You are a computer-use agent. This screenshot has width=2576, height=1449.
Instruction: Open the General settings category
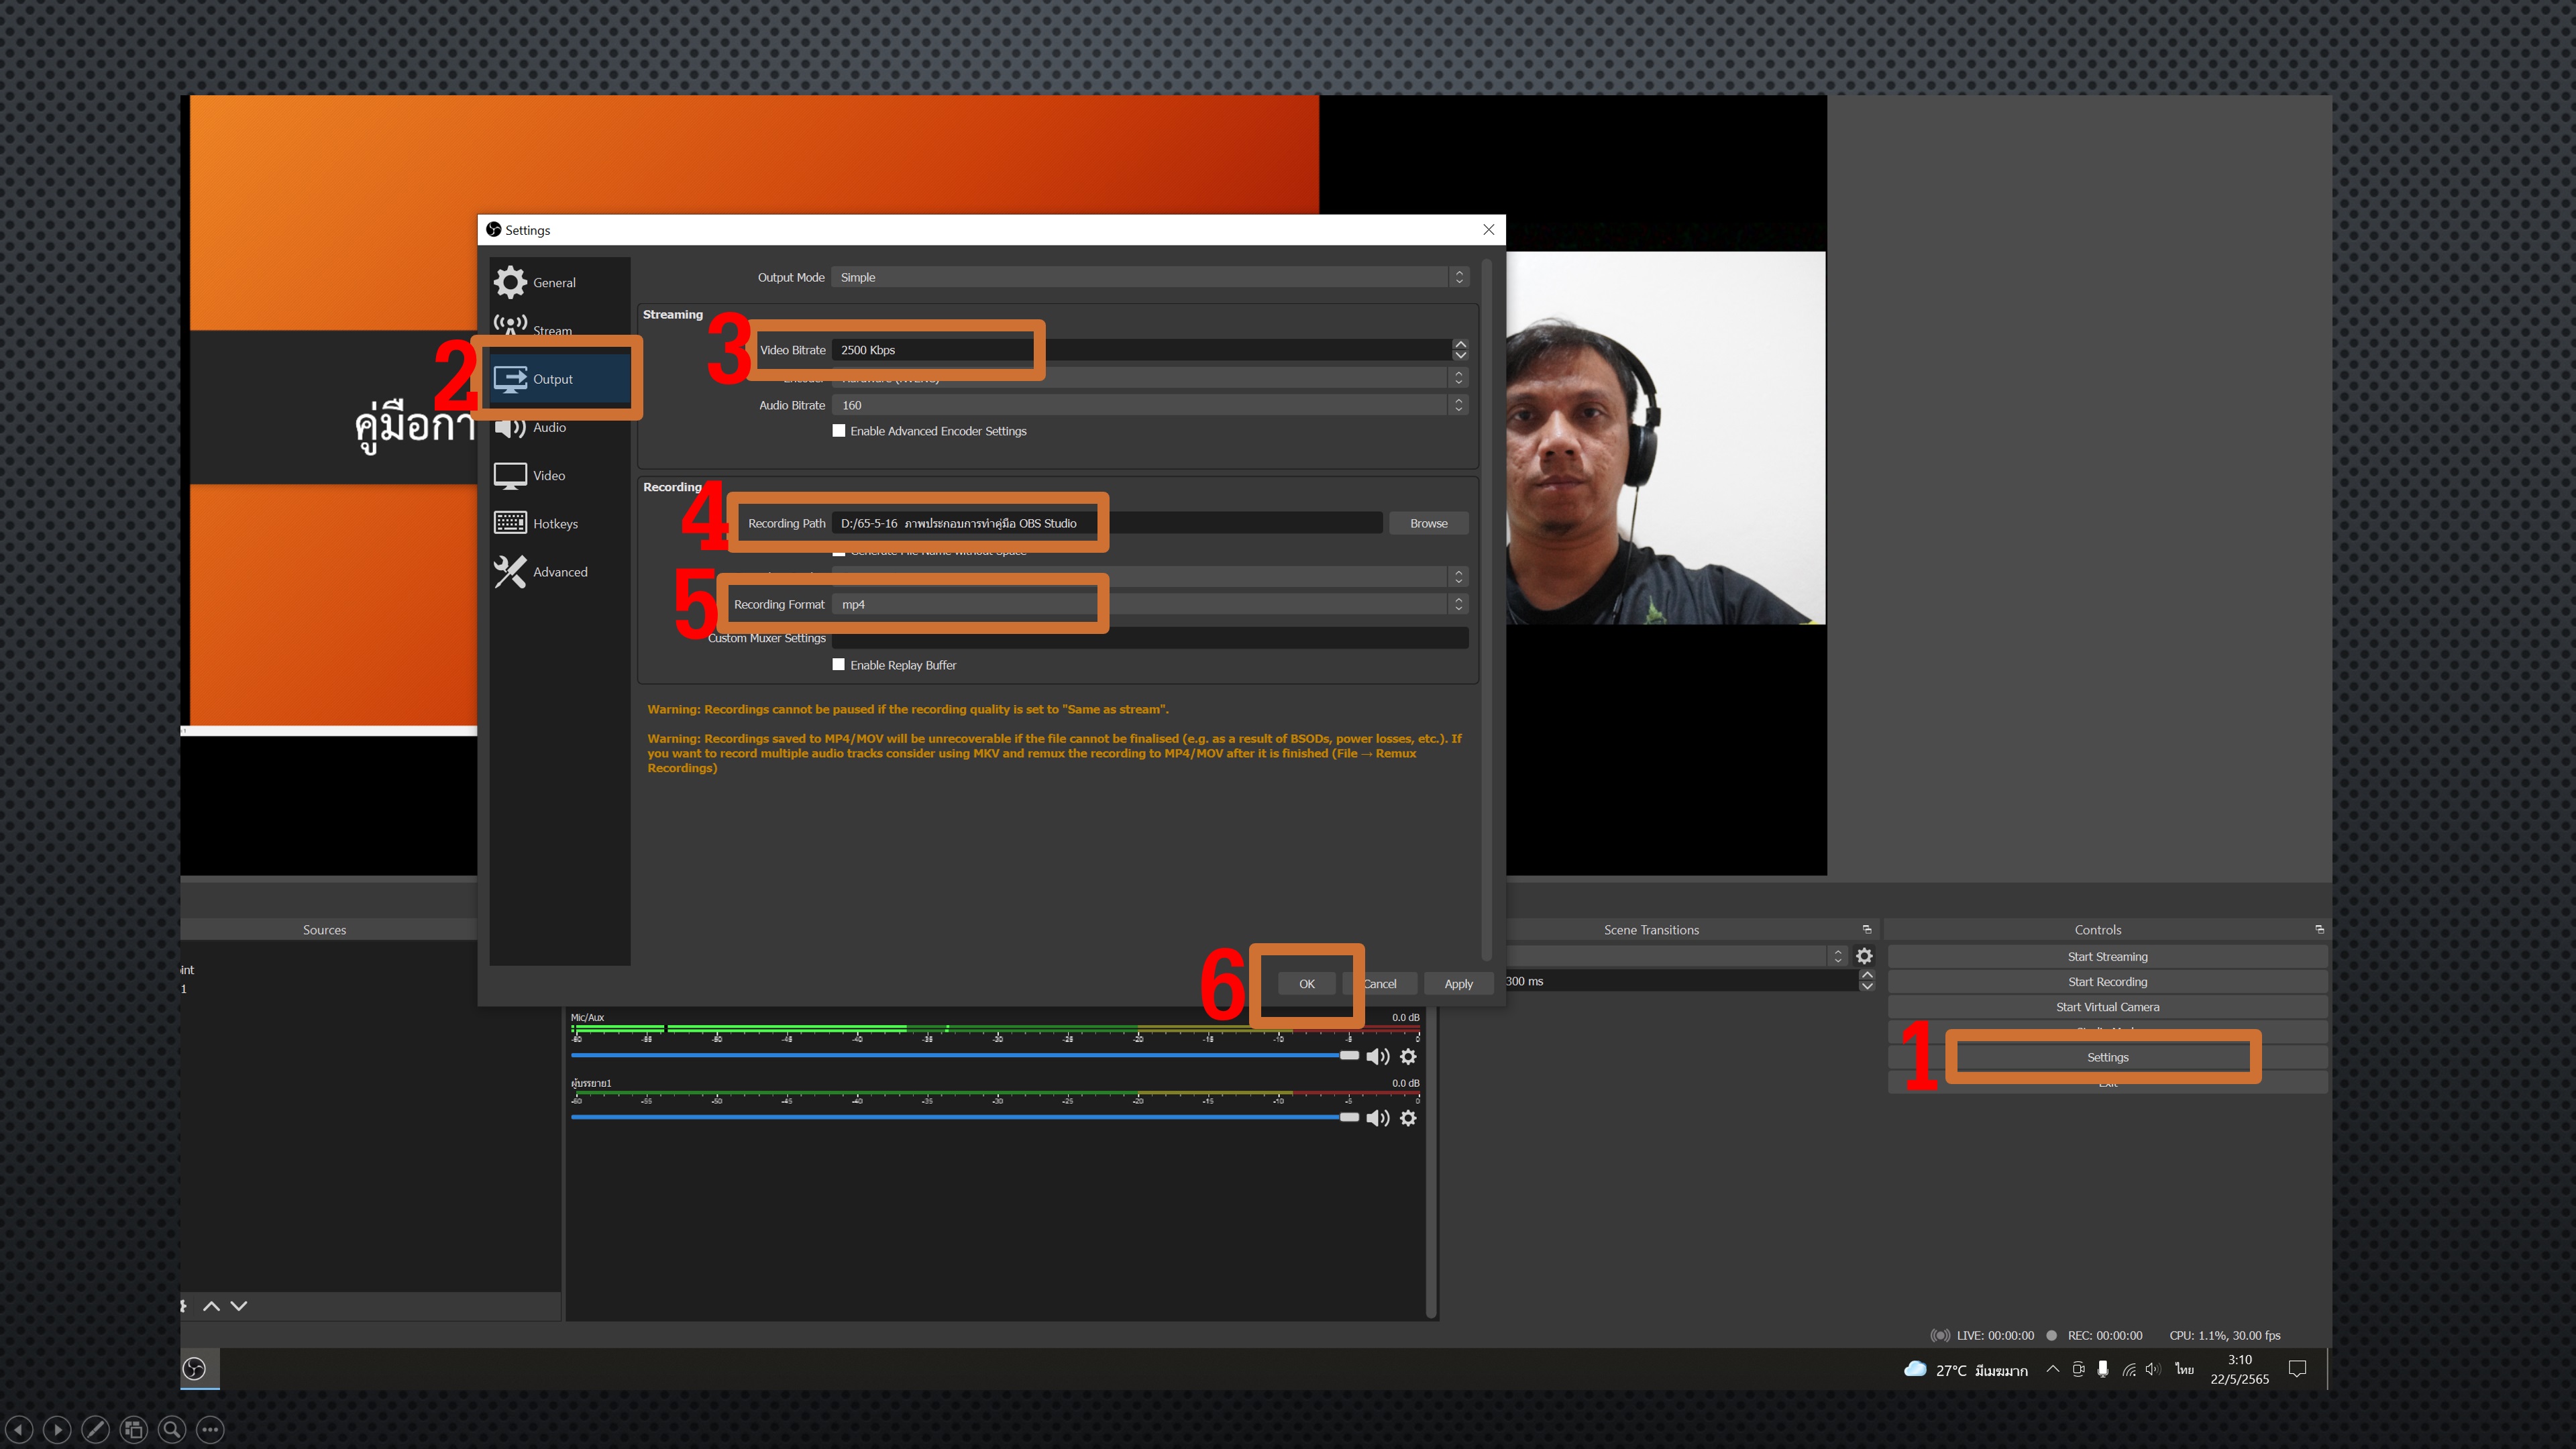point(559,282)
